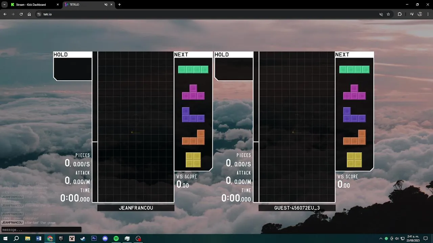Click the green I piece in guest's next queue

[x=354, y=70]
